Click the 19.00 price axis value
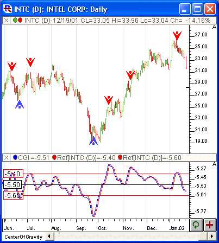This screenshot has width=219, height=243. [201, 141]
